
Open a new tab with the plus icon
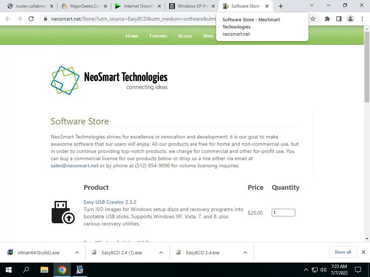coord(280,6)
